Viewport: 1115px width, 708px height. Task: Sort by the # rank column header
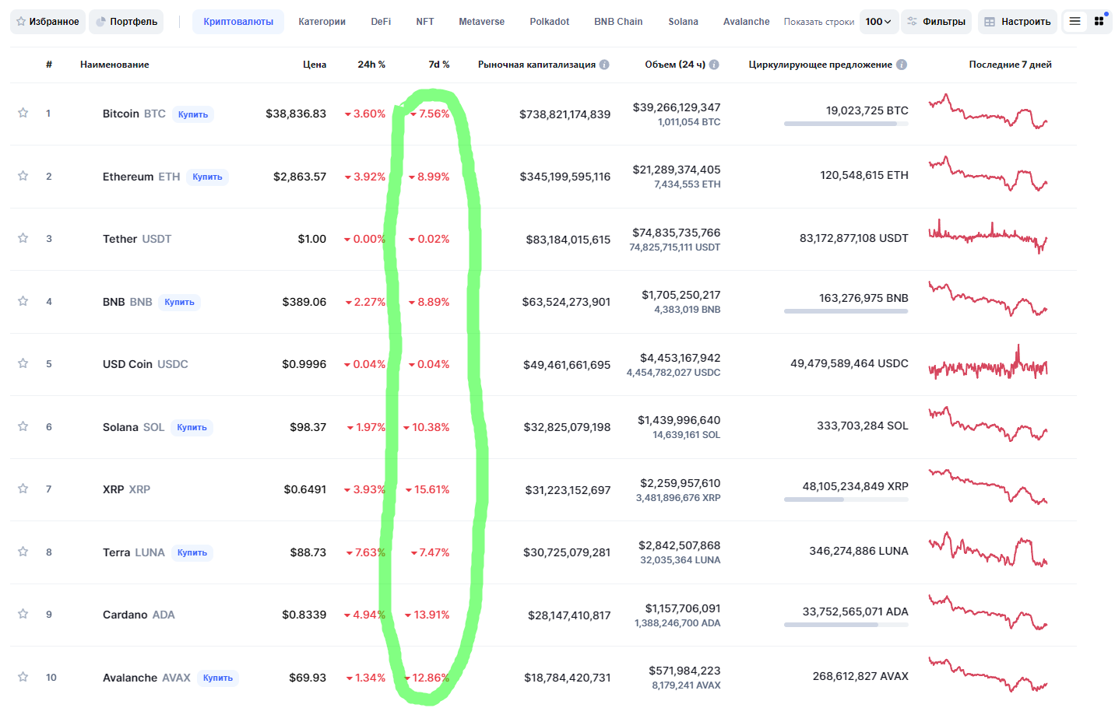(x=48, y=65)
